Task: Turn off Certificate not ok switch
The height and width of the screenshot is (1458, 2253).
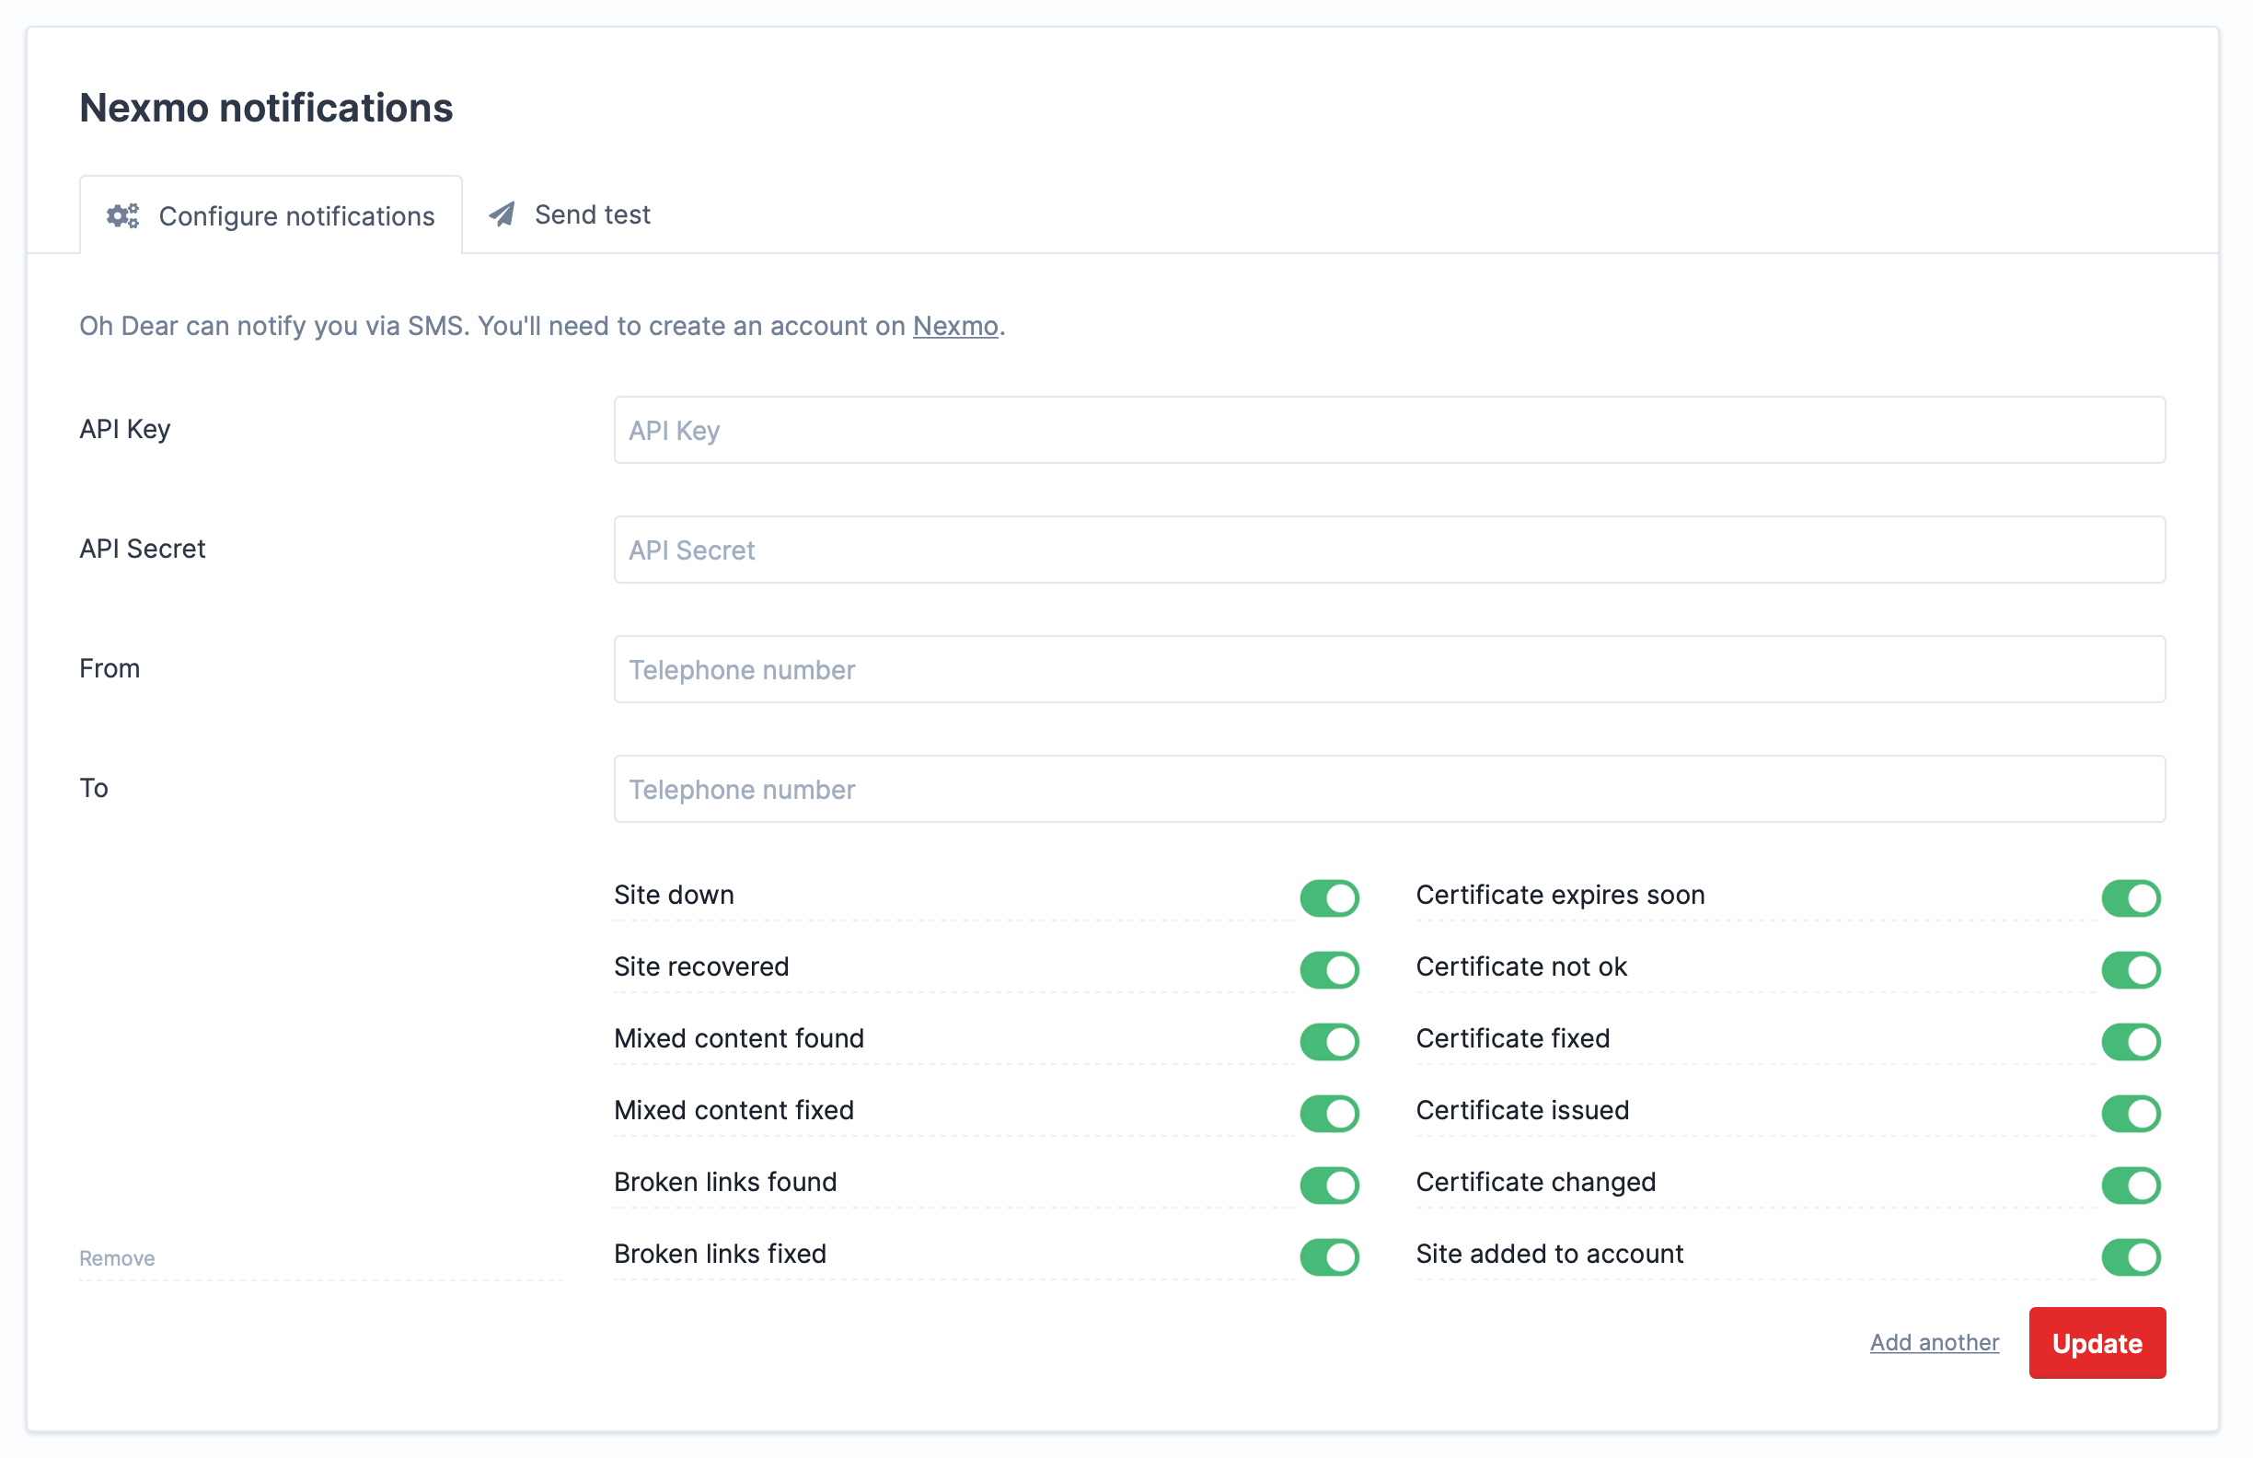Action: 2131,969
